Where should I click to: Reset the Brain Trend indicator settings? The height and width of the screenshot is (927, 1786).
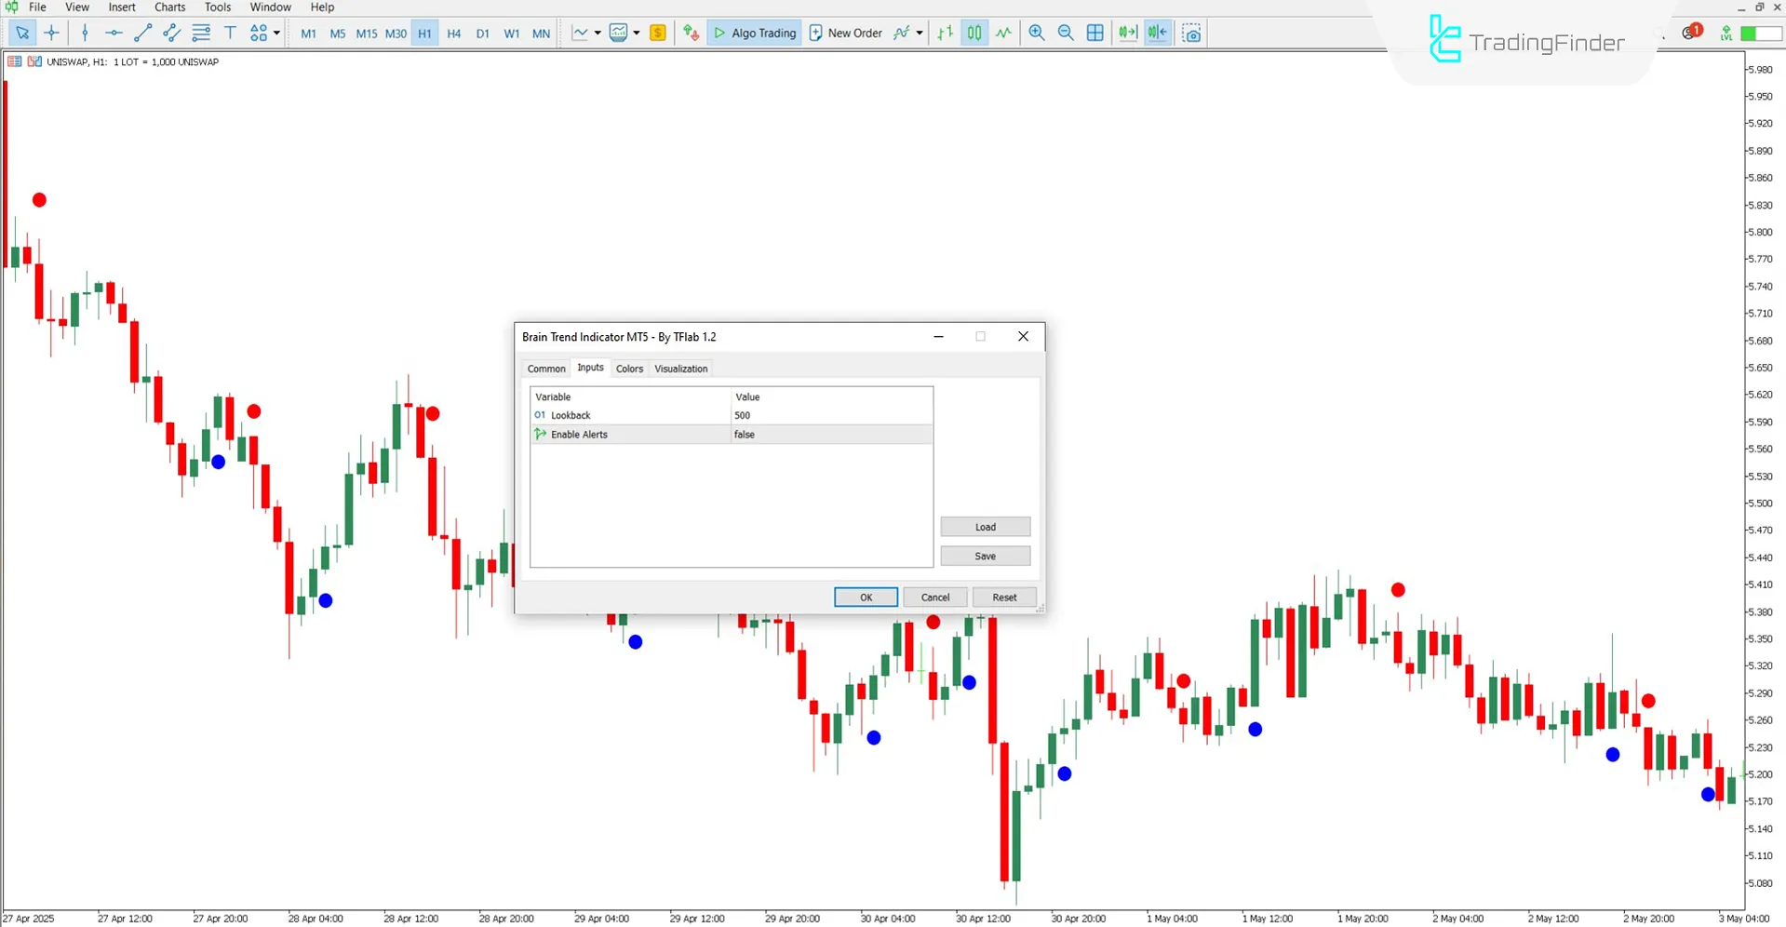point(1004,597)
